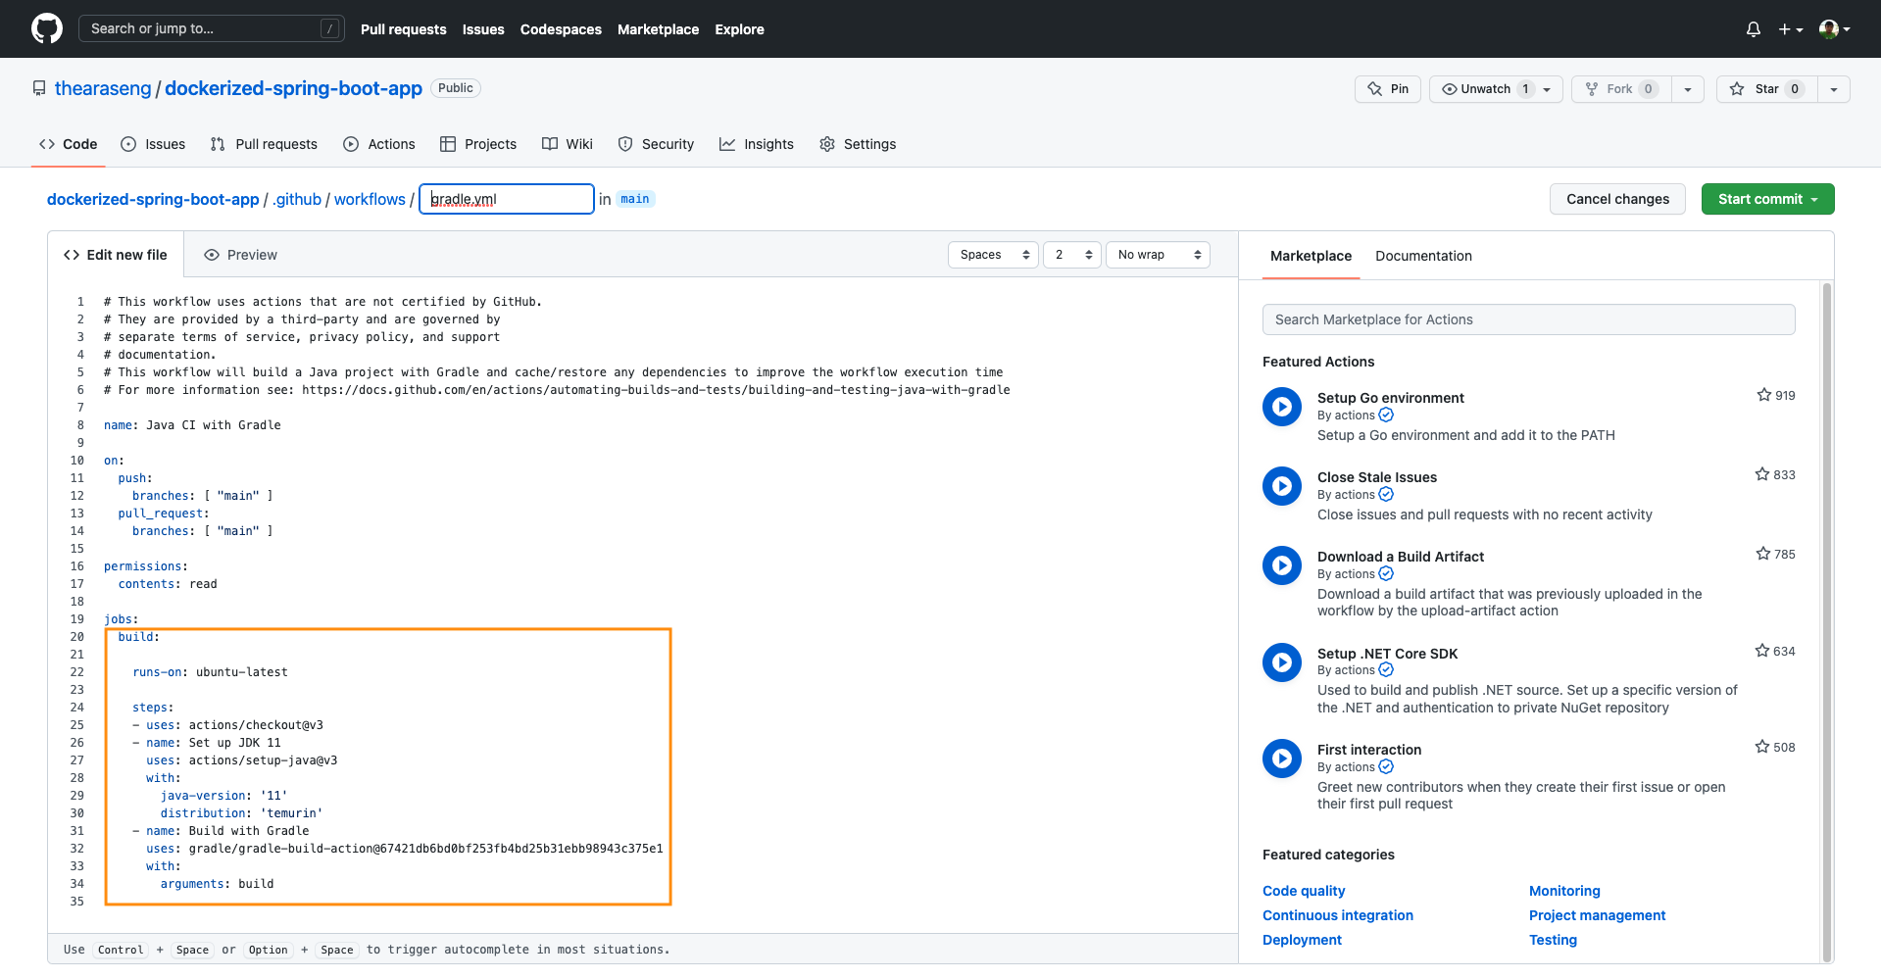Open the Wiki tab

568,144
